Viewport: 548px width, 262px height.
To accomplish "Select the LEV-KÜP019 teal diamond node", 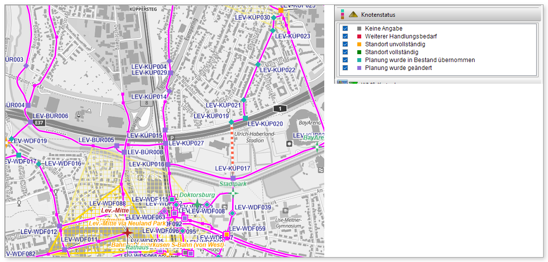I will 231,122.
